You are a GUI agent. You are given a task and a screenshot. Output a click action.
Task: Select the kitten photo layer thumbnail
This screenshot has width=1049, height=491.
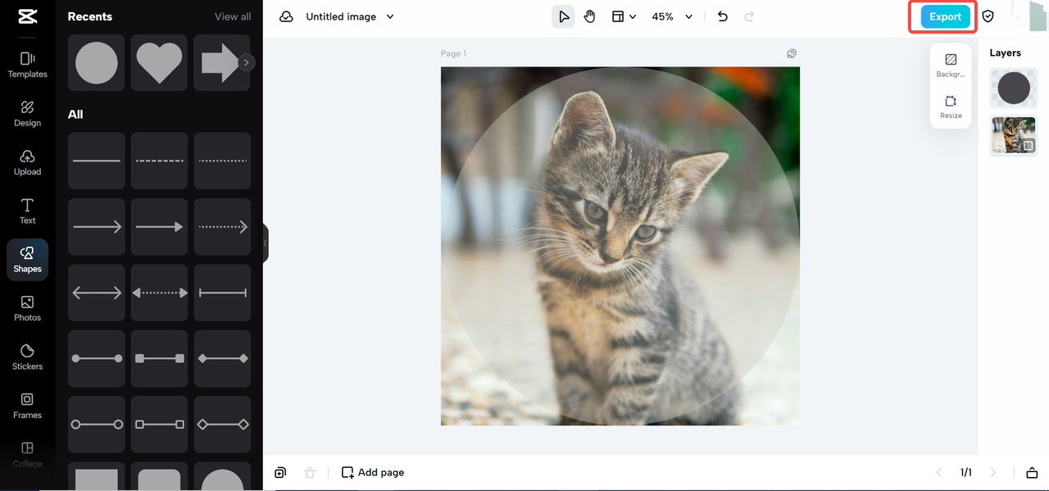(x=1014, y=135)
